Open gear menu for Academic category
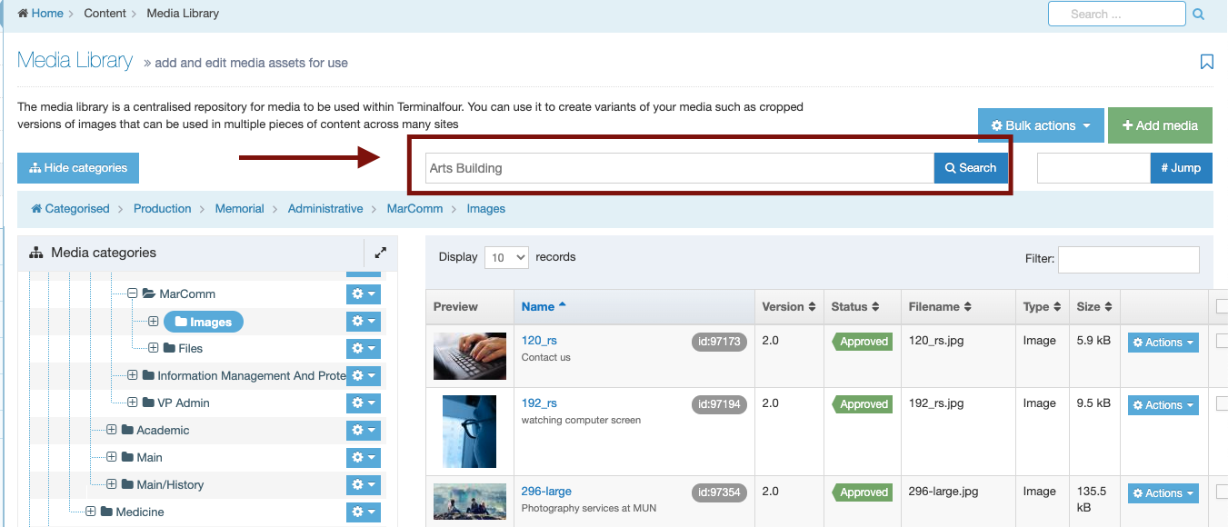This screenshot has height=527, width=1228. point(363,431)
